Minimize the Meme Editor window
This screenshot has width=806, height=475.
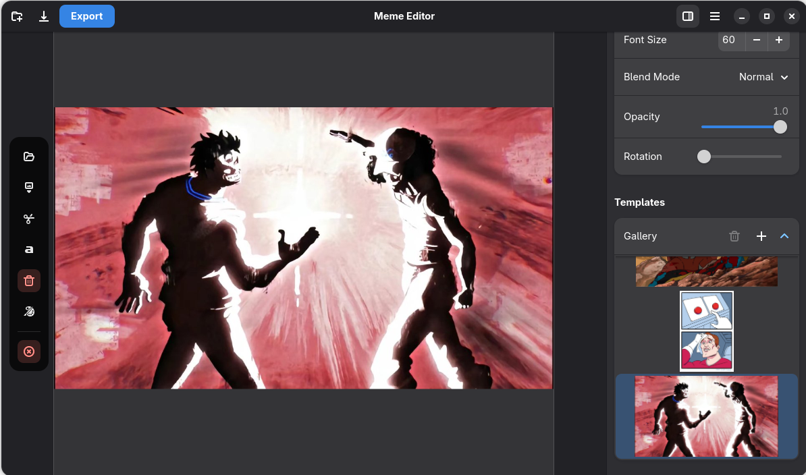pos(742,16)
